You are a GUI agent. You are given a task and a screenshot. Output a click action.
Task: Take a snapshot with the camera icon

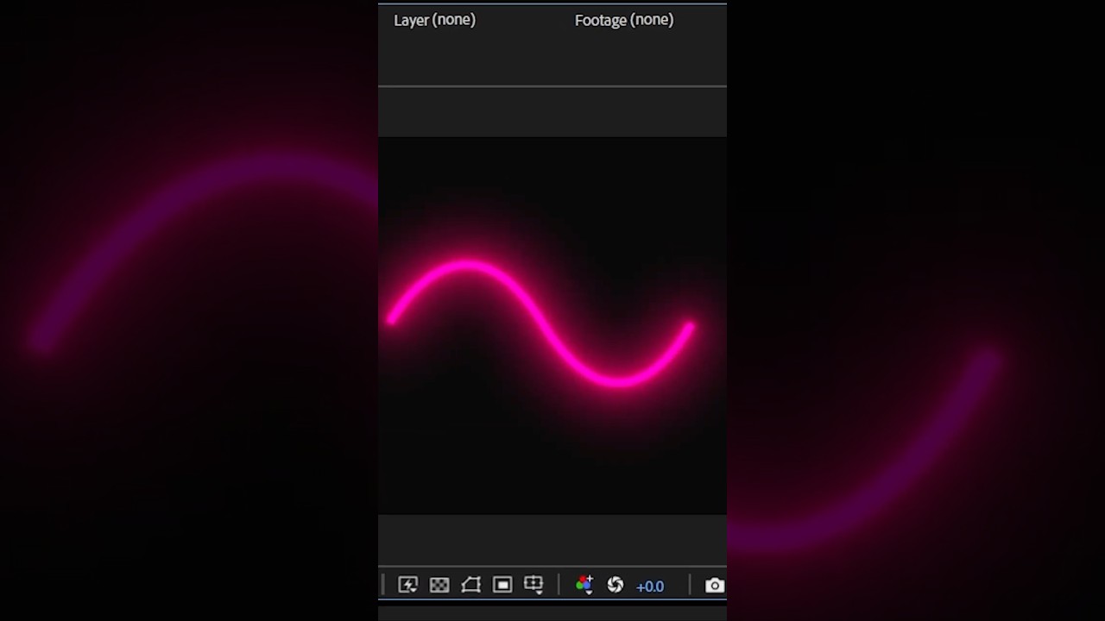click(x=715, y=586)
